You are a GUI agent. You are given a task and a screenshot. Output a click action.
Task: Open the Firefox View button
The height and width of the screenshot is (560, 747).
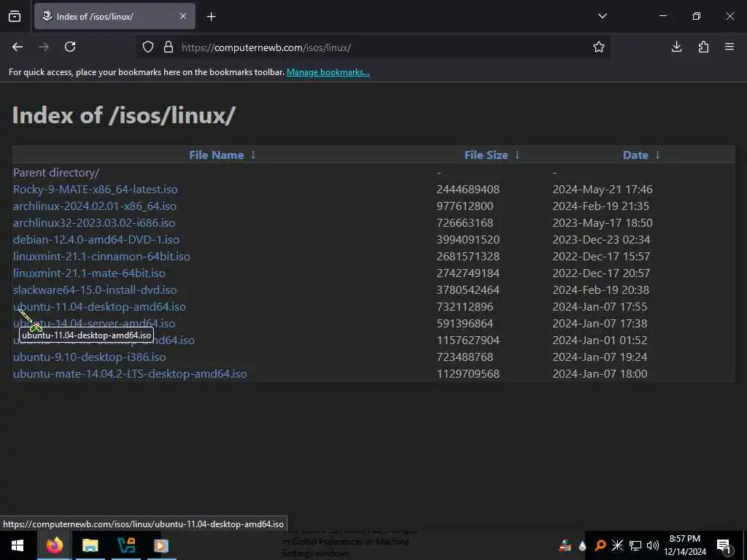pos(15,16)
